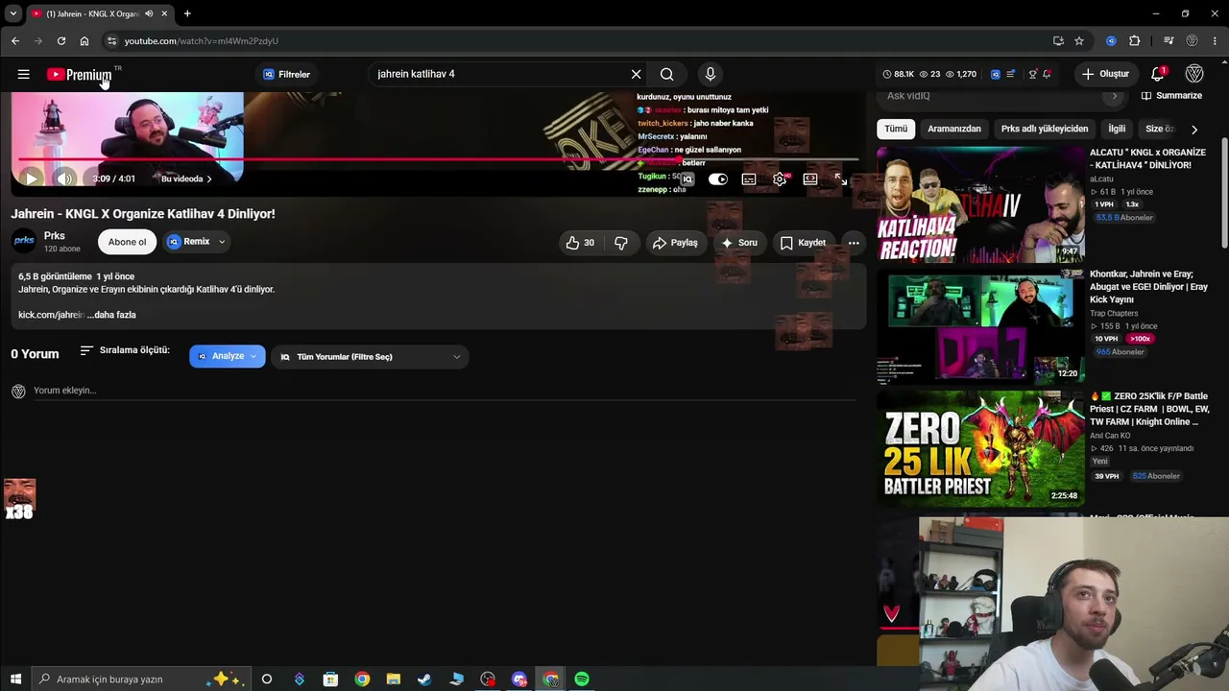This screenshot has height=691, width=1229.
Task: Open vidIQ alerts bell in stats bar
Action: pyautogui.click(x=1047, y=74)
